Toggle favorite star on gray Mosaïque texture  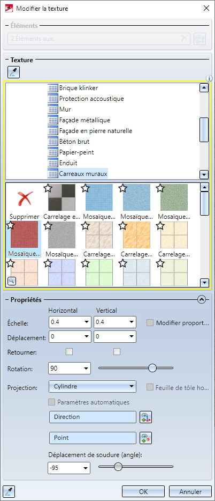(48, 226)
